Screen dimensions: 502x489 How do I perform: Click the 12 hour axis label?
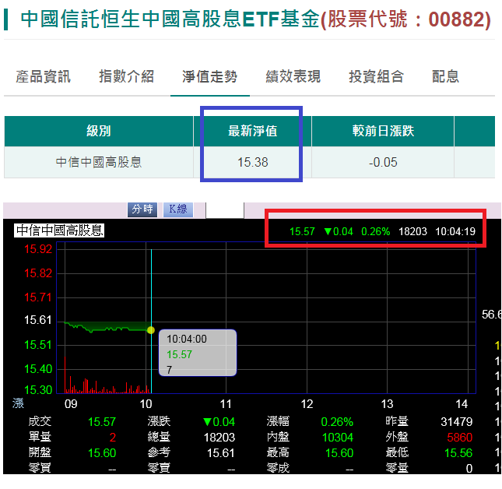pos(307,404)
